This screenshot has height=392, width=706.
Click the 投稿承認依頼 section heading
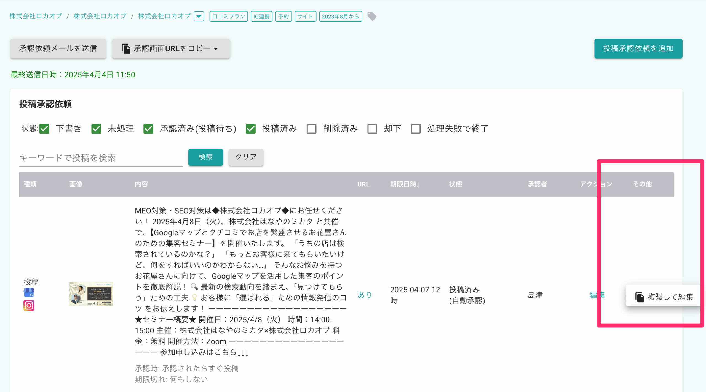[x=46, y=104]
